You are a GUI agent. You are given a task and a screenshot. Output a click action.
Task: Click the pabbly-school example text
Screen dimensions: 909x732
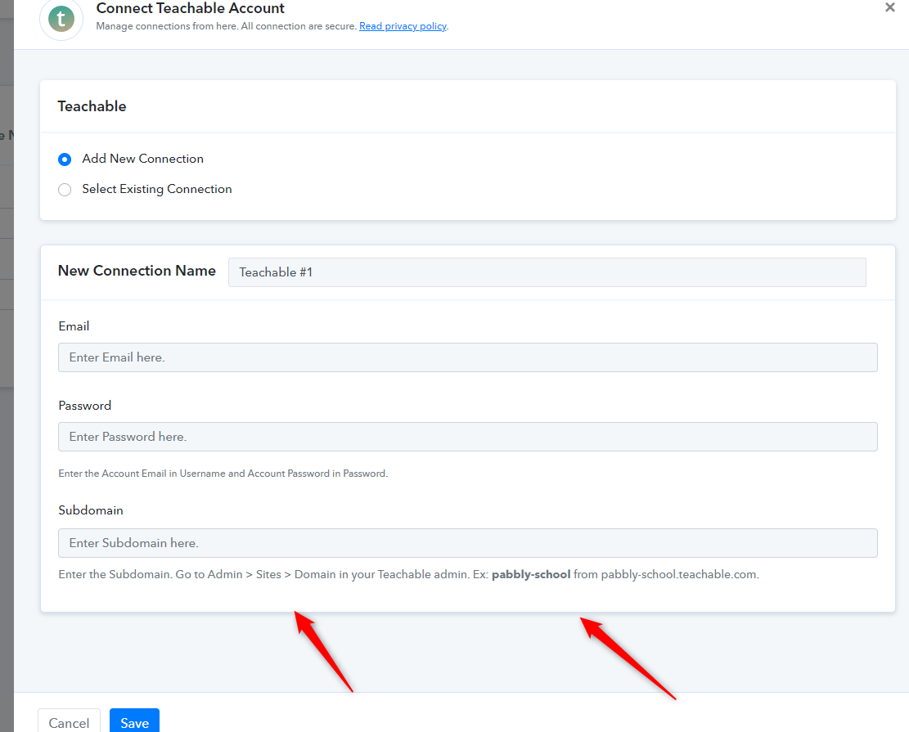click(531, 574)
